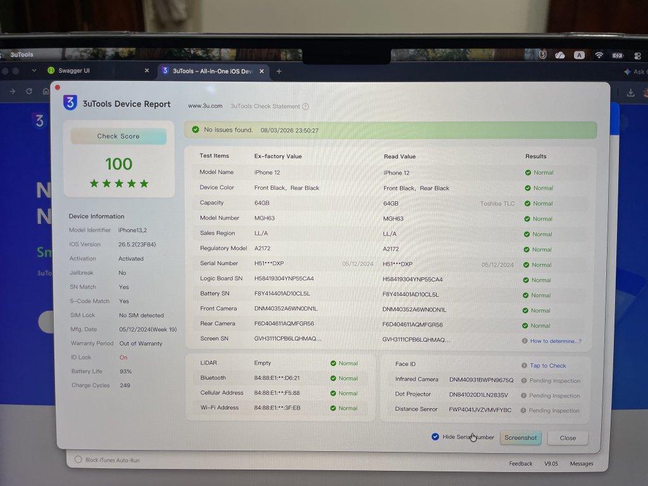Click the red close dot on report window
Image resolution: width=648 pixels, height=486 pixels.
pyautogui.click(x=58, y=87)
